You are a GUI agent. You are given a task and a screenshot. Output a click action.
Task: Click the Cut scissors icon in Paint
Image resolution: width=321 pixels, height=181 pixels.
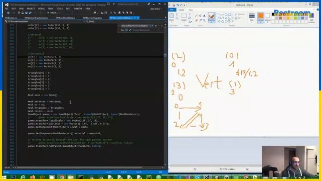tap(177, 15)
